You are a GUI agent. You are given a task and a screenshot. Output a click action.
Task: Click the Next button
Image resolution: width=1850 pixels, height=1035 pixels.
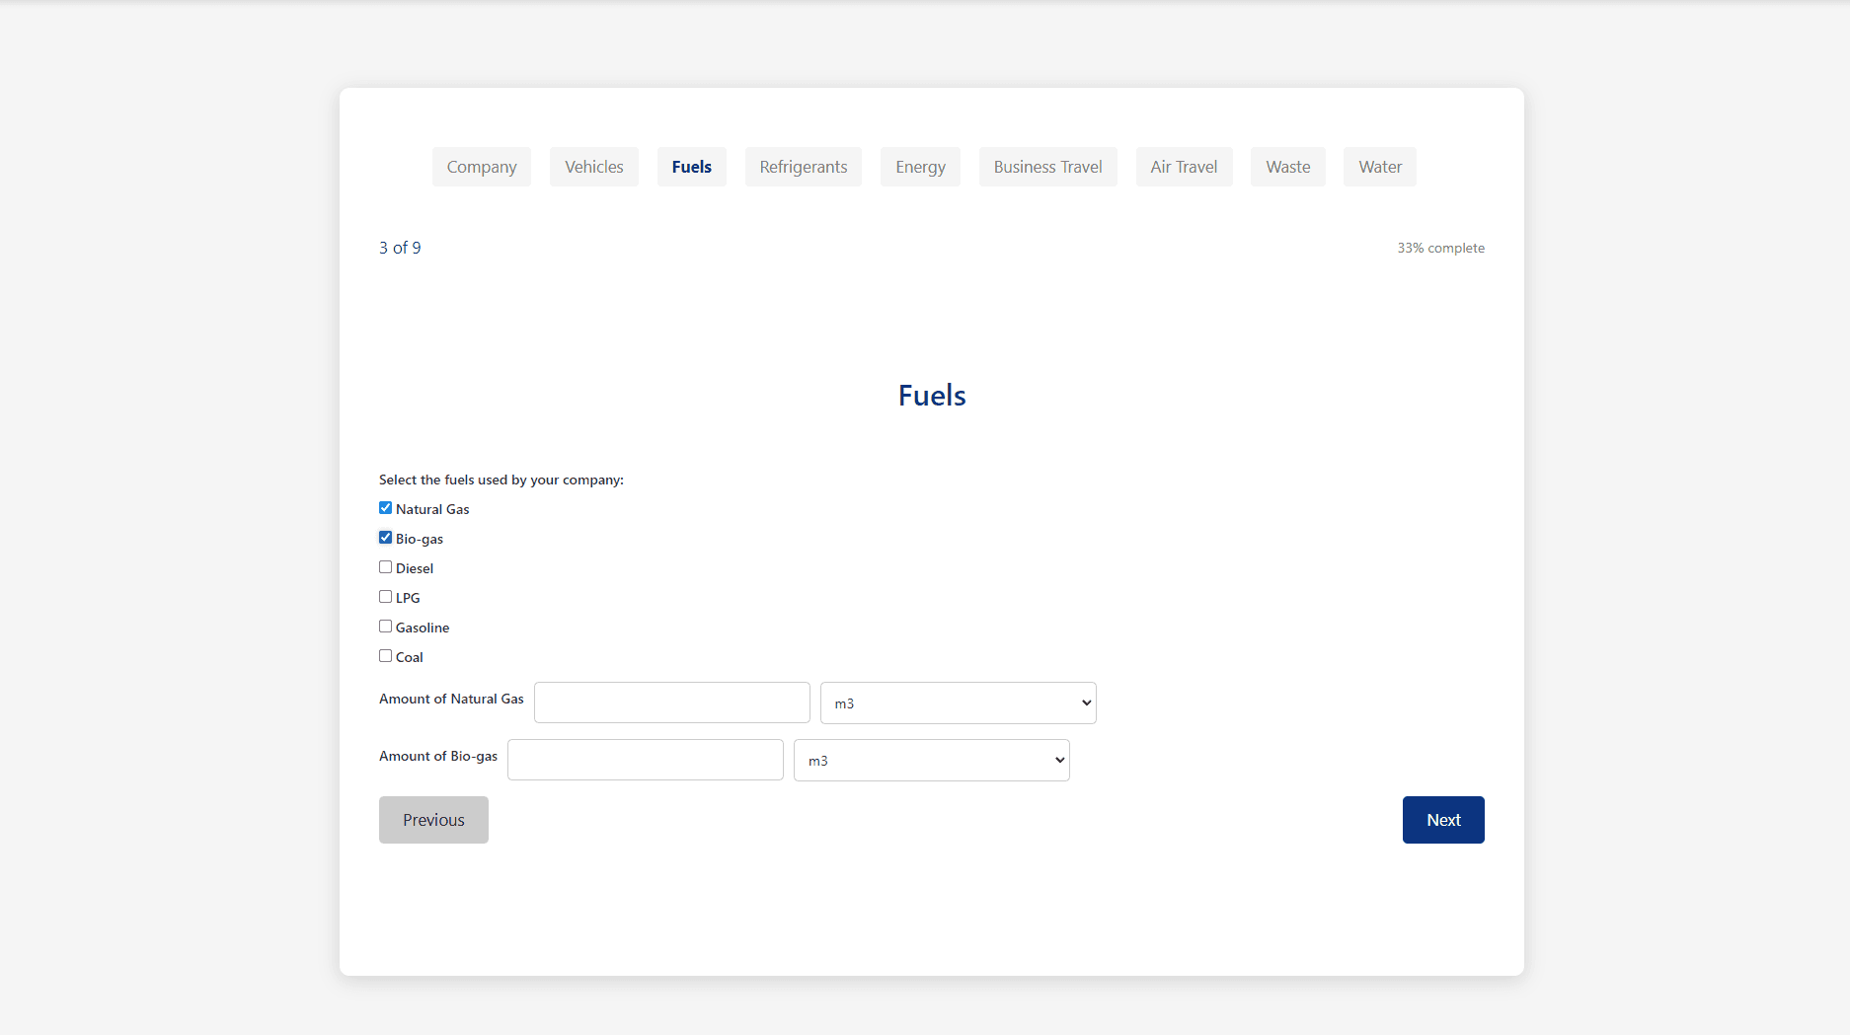tap(1442, 819)
